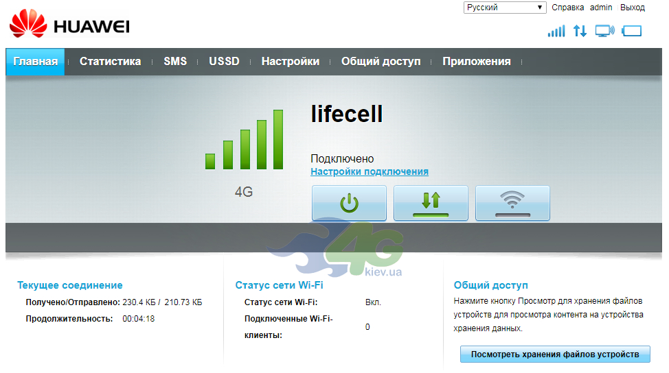
Task: Open the SMS tab
Action: [175, 61]
